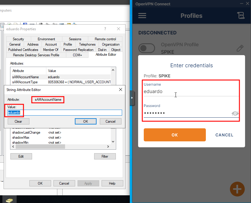Confirm credentials with the orange OK button
Screen dimensions: 251x203
175,135
